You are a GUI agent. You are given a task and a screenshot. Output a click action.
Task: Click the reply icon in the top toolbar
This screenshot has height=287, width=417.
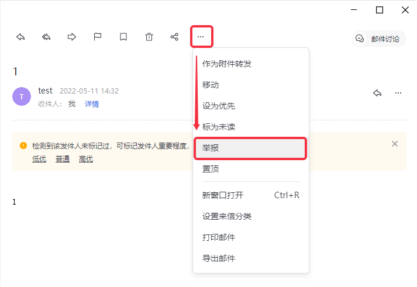pos(20,37)
